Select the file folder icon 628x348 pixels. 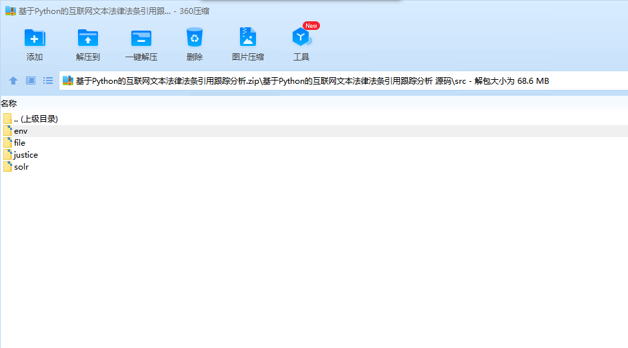[x=7, y=142]
